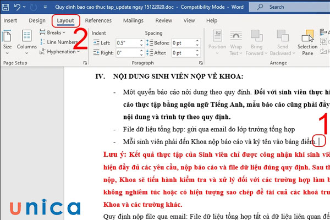Viewport: 330px width, 220px height.
Task: Click the Search box in title bar
Action: pos(289,7)
